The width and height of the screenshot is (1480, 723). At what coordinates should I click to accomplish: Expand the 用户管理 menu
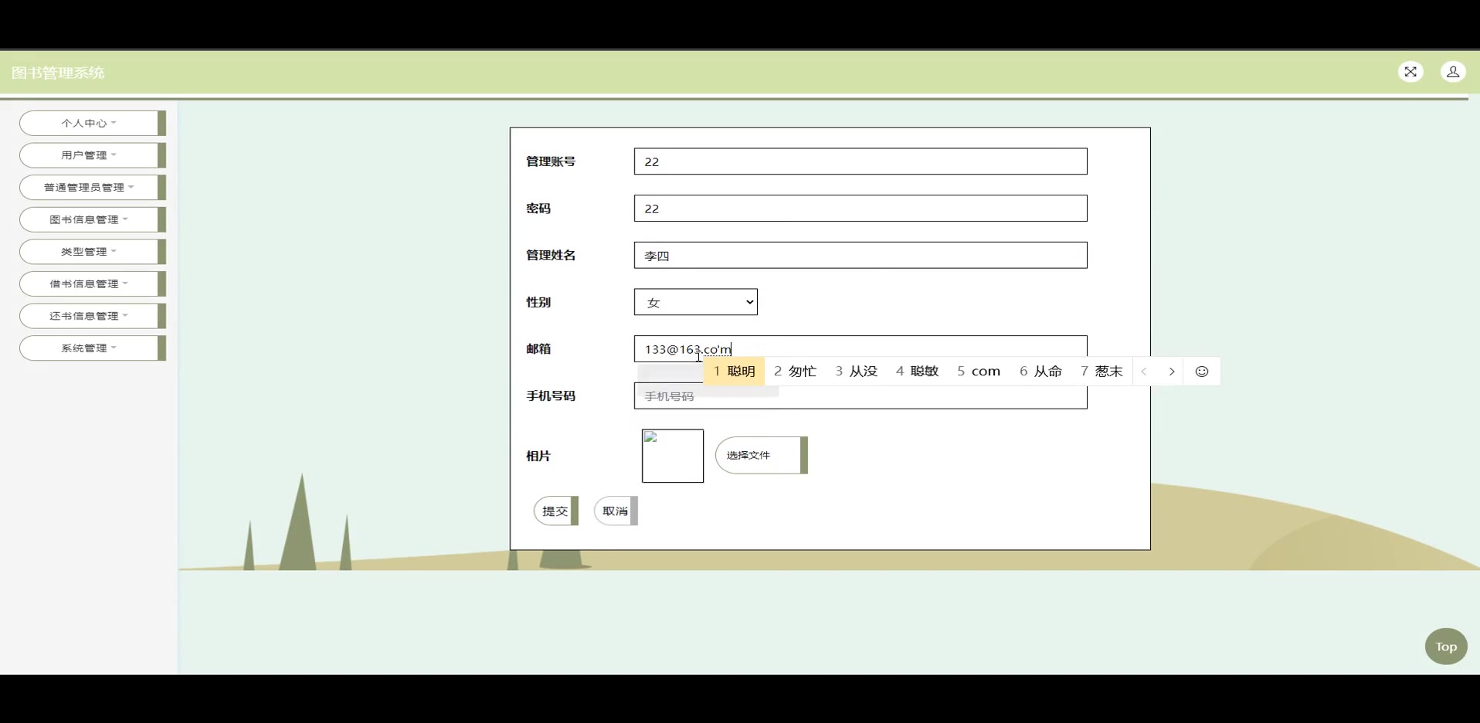pyautogui.click(x=93, y=155)
